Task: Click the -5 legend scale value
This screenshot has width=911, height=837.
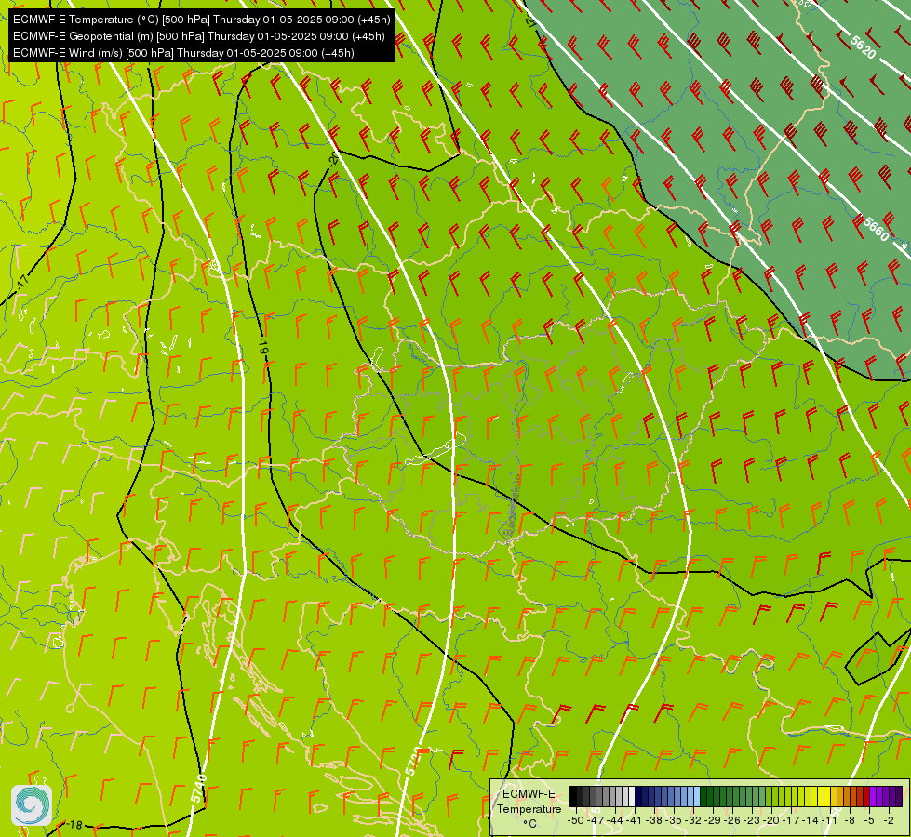Action: [869, 820]
